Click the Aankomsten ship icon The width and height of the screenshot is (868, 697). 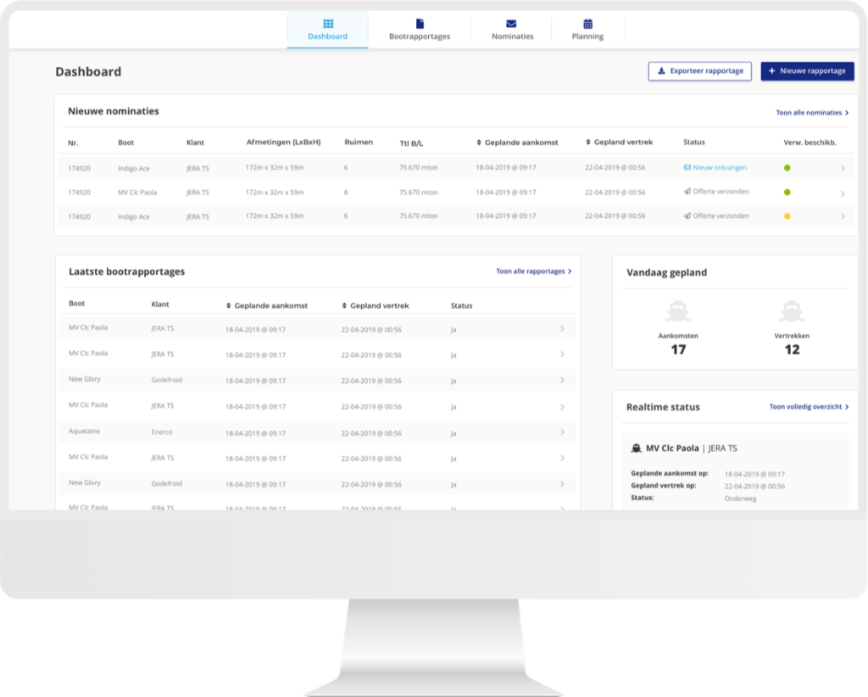click(x=678, y=312)
